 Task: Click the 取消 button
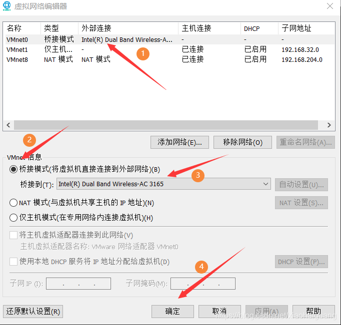(x=219, y=312)
